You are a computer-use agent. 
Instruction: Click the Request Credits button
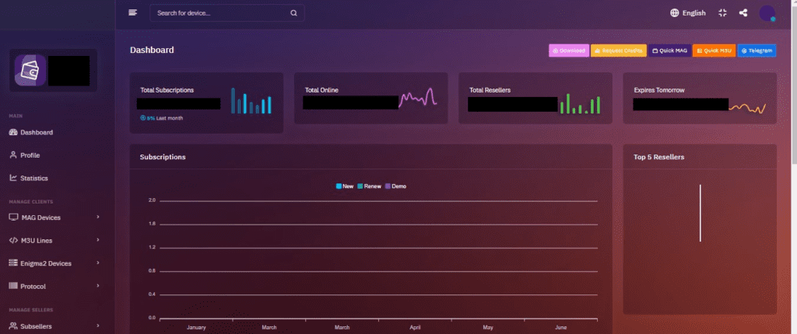pos(618,50)
